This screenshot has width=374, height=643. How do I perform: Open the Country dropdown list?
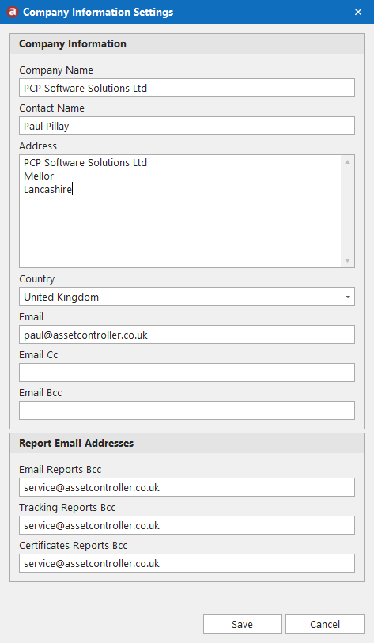coord(187,297)
